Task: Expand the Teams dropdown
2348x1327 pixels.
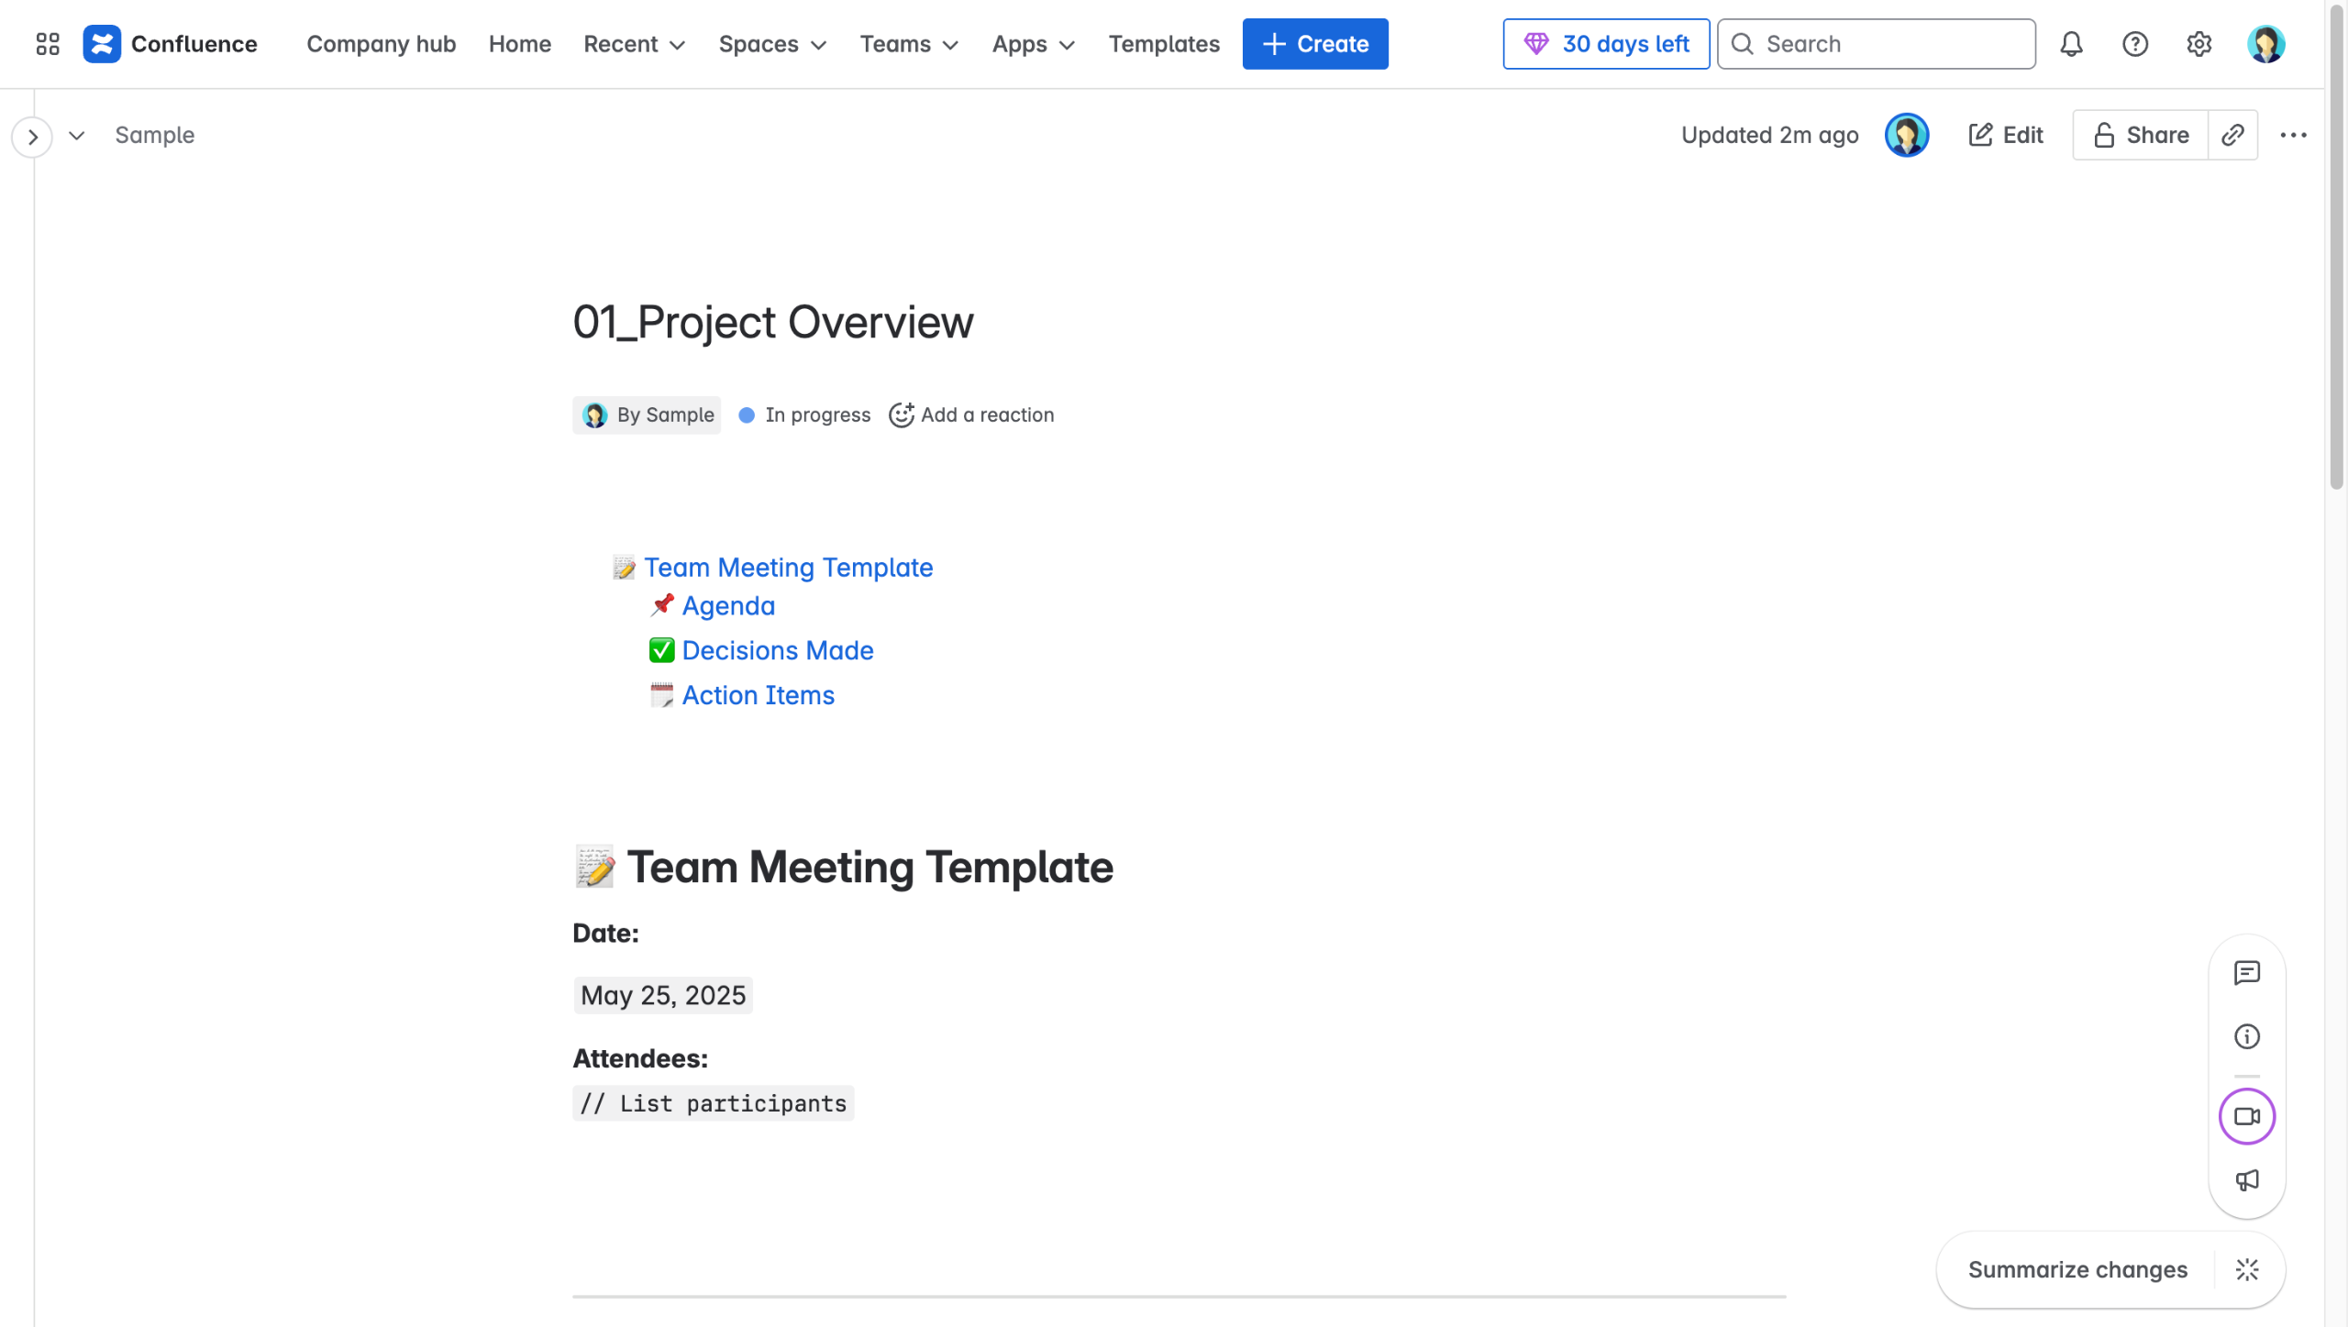Action: coord(908,44)
